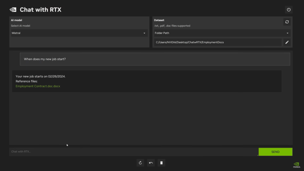Undo last message with the undo icon
304x171 pixels.
(151, 163)
